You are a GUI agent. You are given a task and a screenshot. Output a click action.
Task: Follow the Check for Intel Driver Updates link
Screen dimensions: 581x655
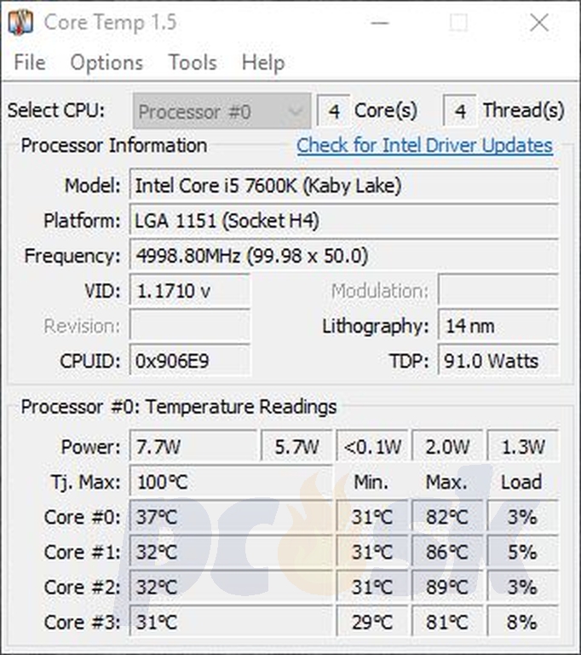(x=424, y=145)
